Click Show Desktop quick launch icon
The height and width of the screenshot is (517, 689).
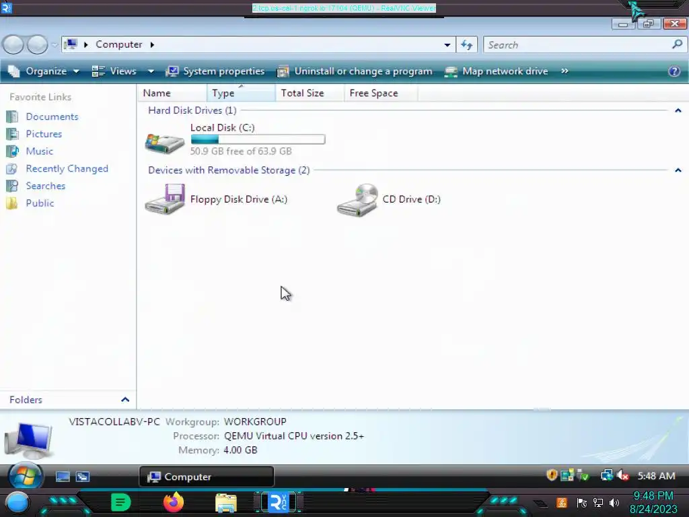tap(63, 477)
